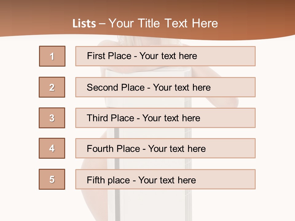Click the number 5 box
Image resolution: width=295 pixels, height=221 pixels.
[x=52, y=179]
